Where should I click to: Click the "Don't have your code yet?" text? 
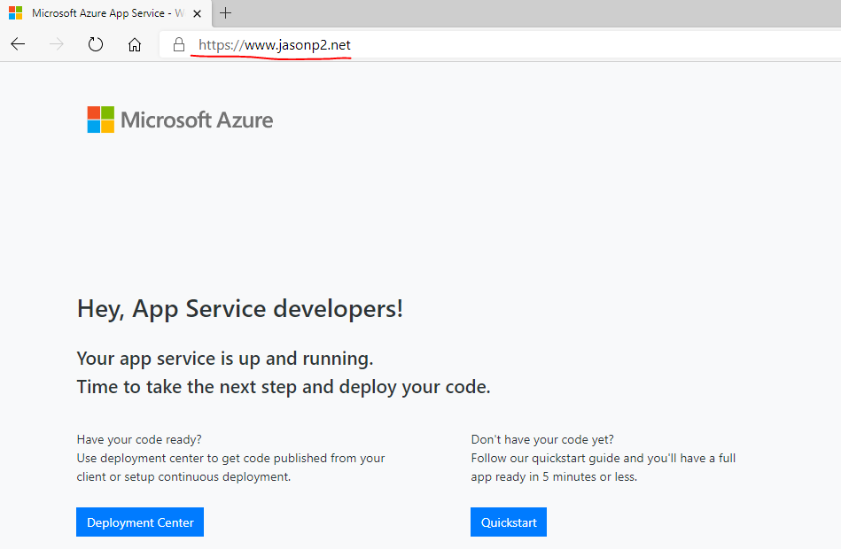[x=542, y=439]
